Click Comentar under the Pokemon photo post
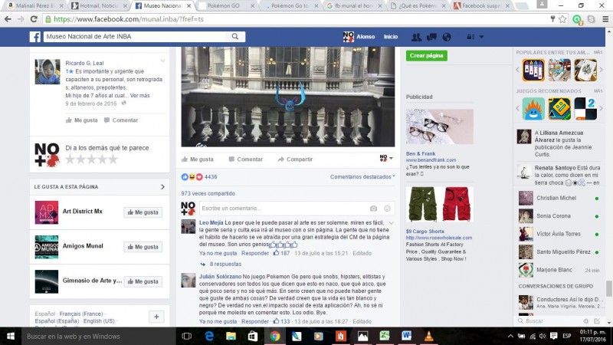Image resolution: width=613 pixels, height=345 pixels. coord(245,159)
